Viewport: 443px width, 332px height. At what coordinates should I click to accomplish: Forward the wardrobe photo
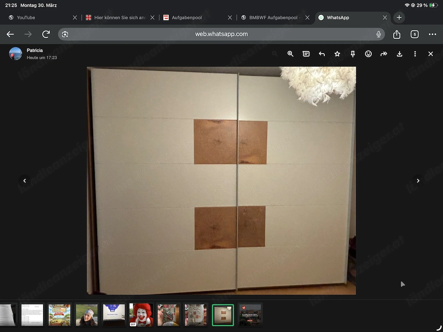(384, 54)
